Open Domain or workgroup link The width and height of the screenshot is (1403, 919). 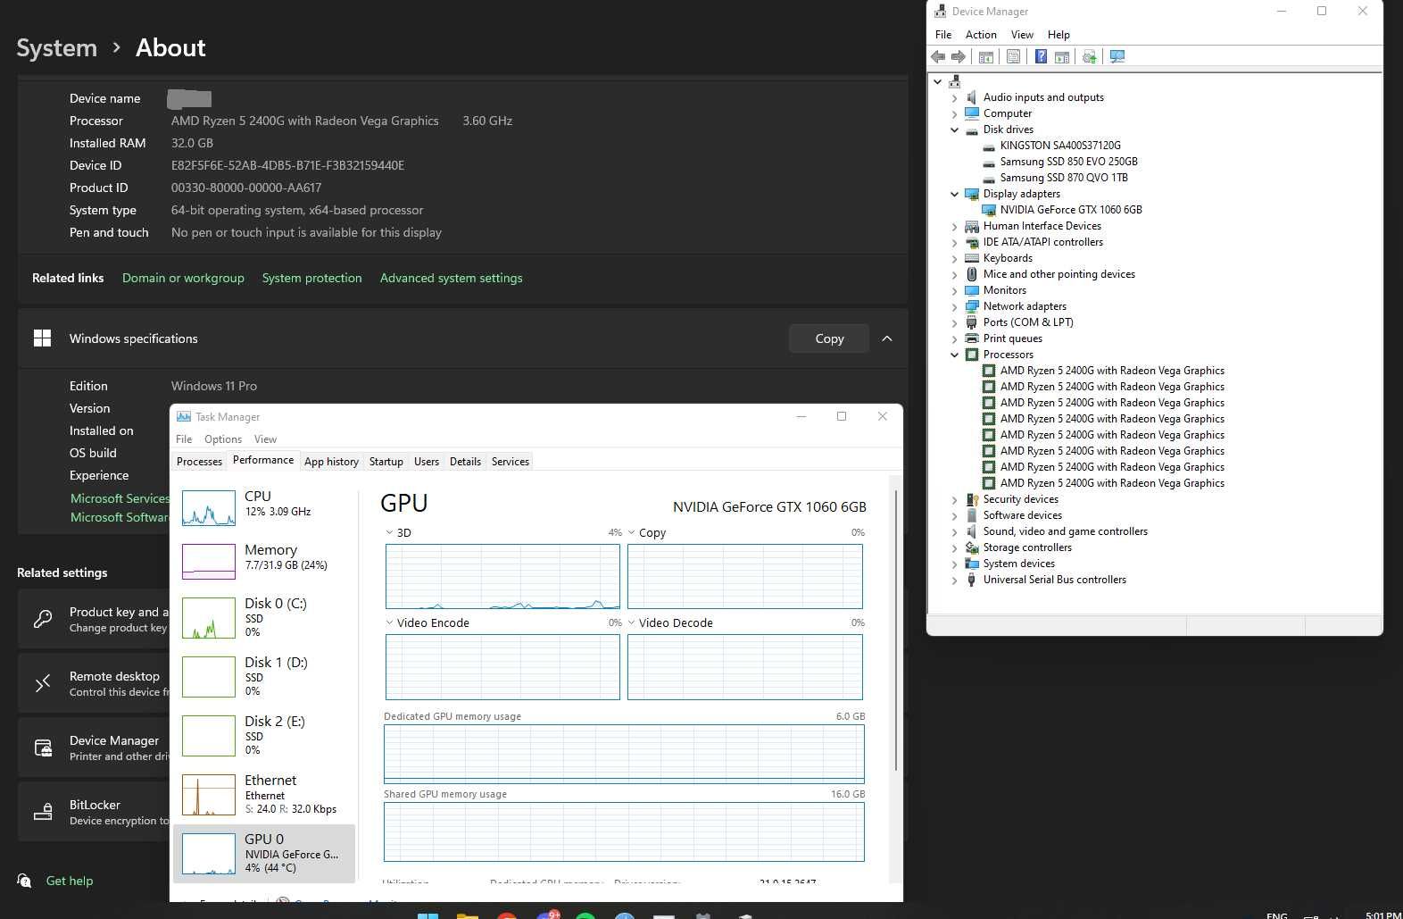pos(183,278)
